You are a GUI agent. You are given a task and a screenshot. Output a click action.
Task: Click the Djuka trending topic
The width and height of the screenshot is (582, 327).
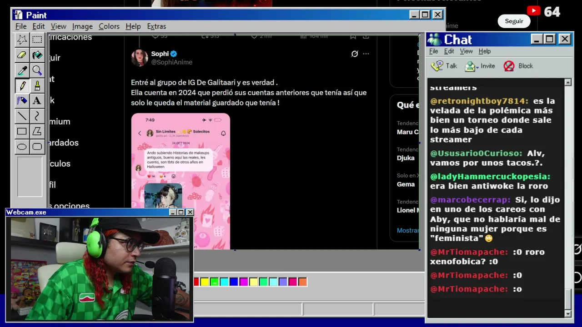pyautogui.click(x=406, y=158)
